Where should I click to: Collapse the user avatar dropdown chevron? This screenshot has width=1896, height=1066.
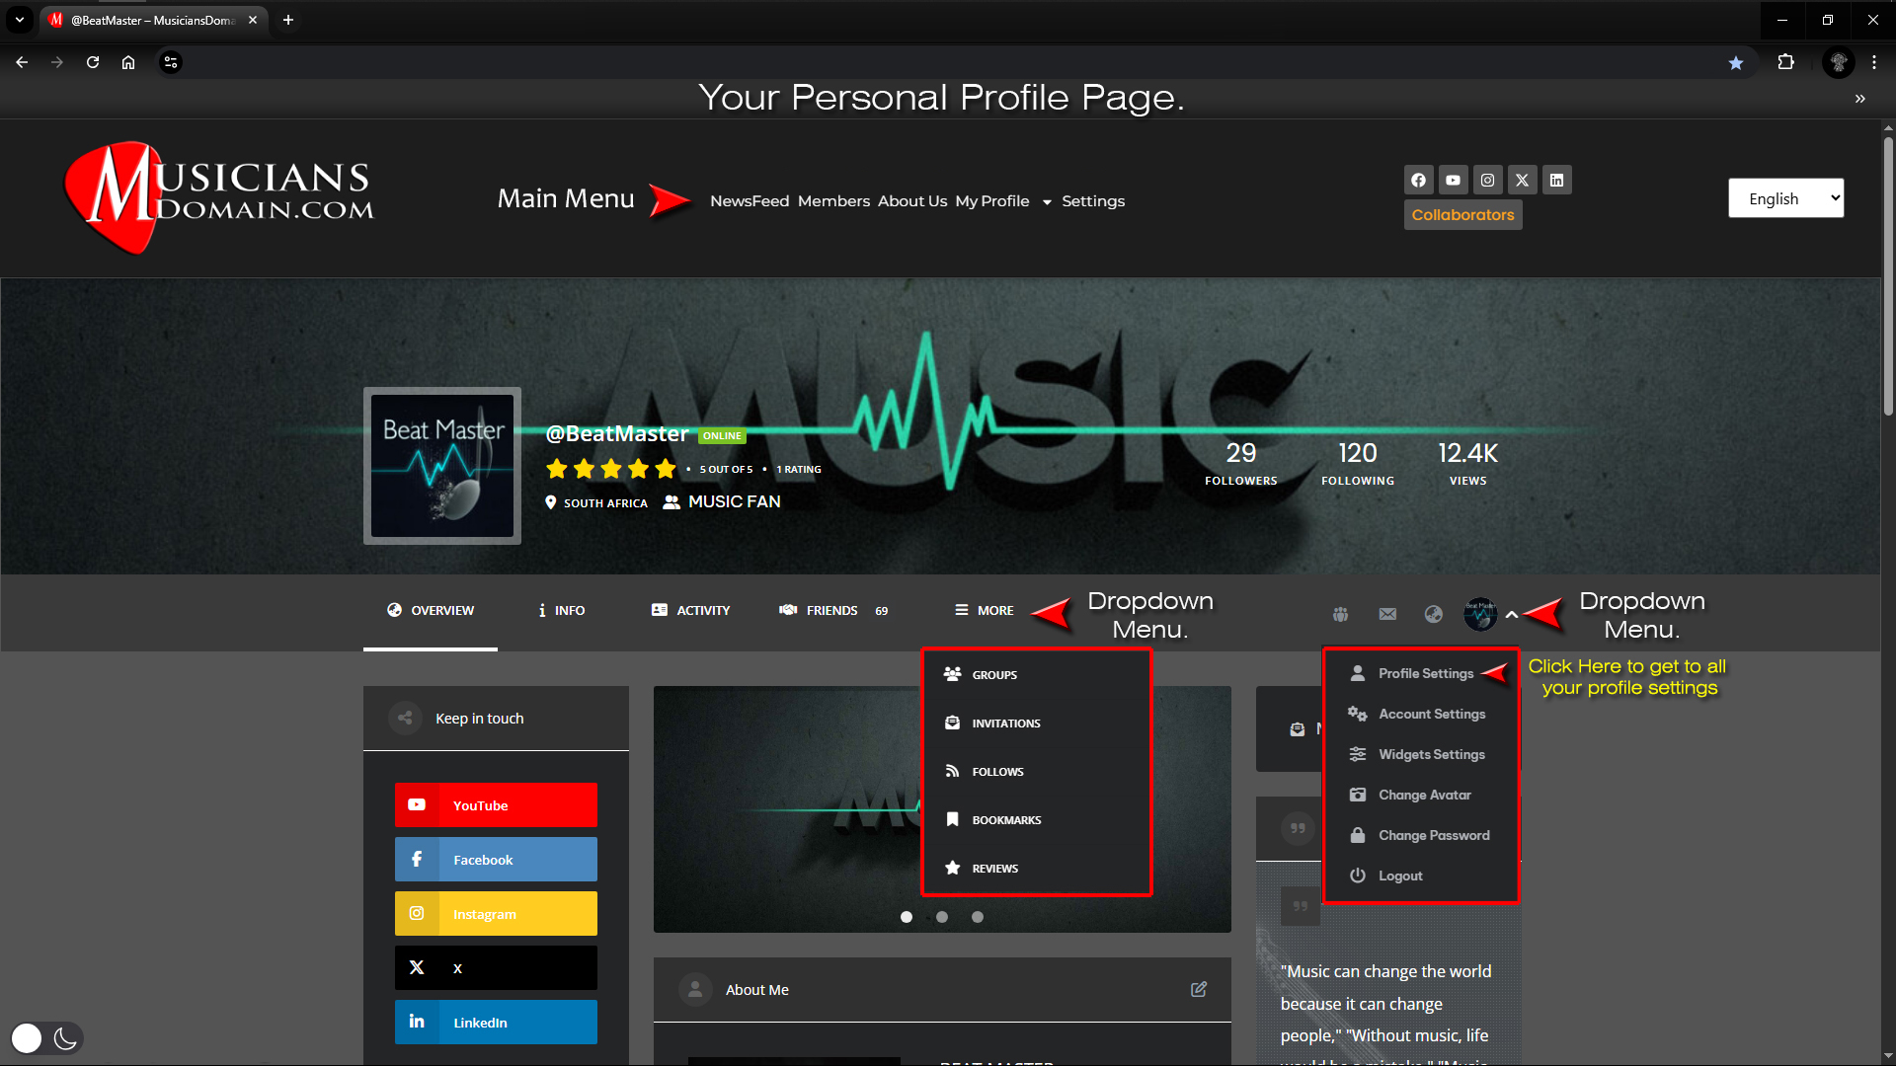click(1512, 614)
